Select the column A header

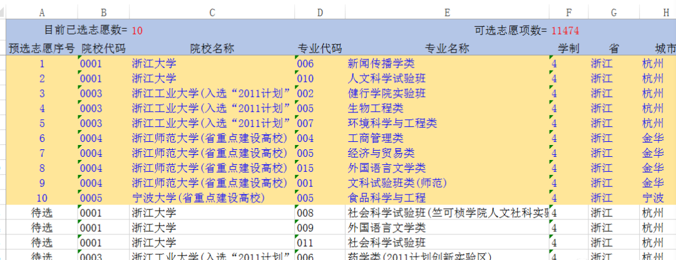tap(42, 12)
